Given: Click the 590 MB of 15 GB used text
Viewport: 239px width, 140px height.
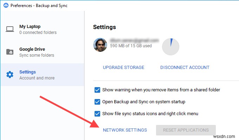Looking at the screenshot, I should coord(130,46).
